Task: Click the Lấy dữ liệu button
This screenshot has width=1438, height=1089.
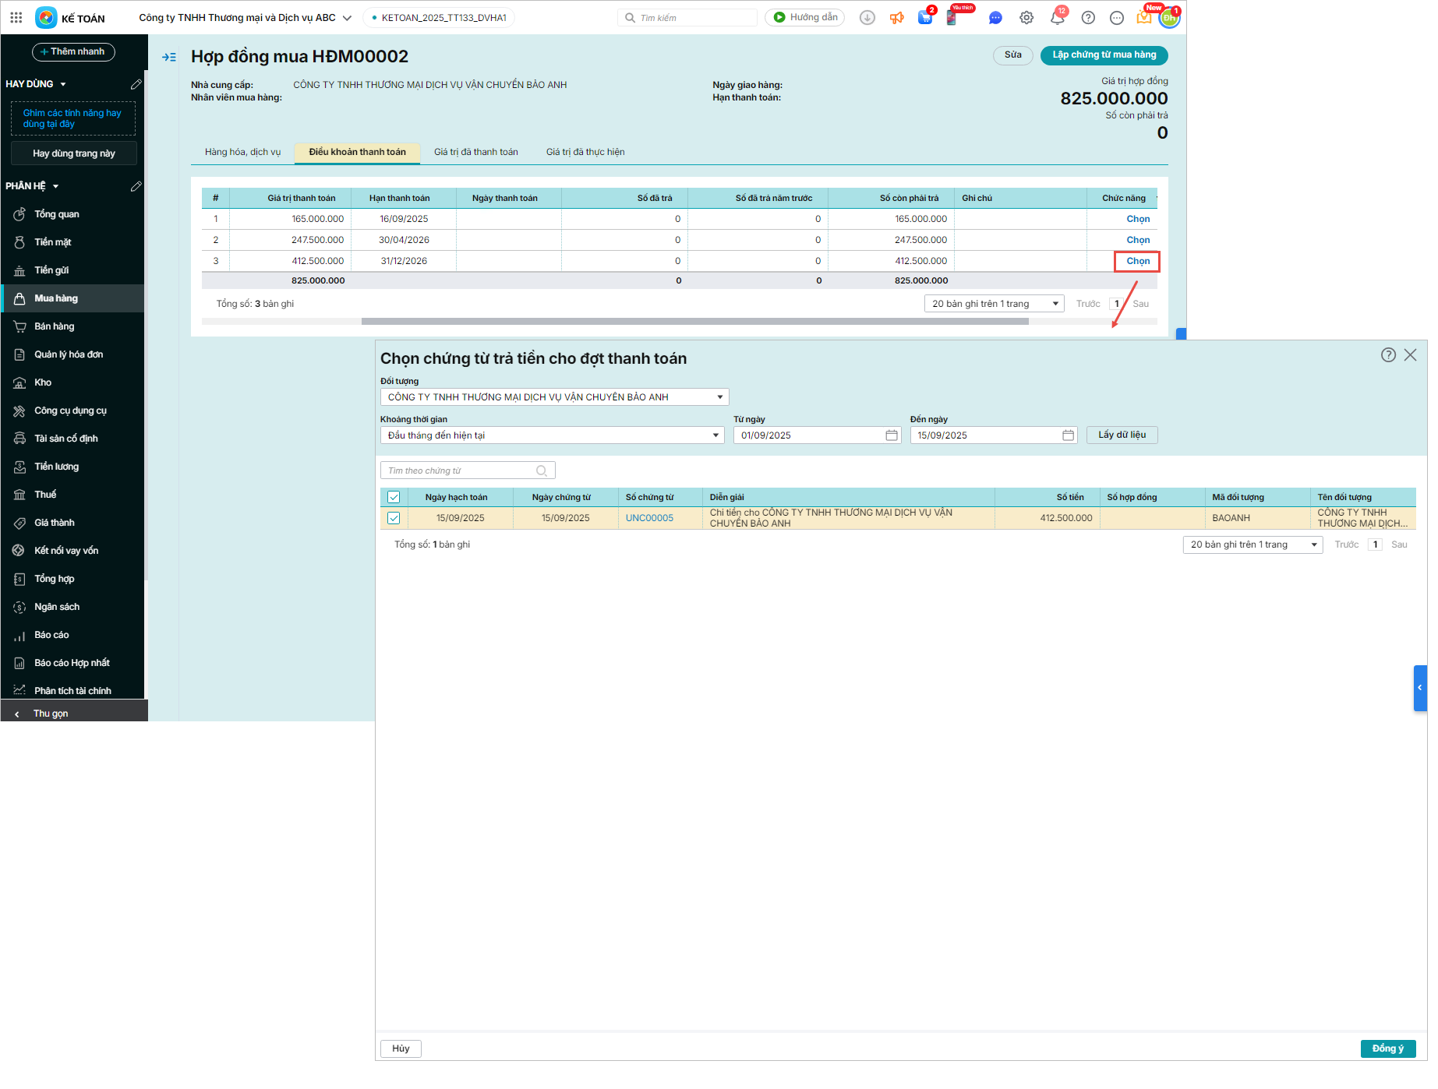Action: point(1122,435)
